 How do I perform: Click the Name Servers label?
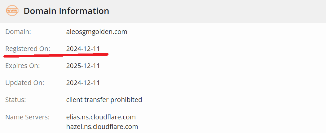(x=28, y=117)
